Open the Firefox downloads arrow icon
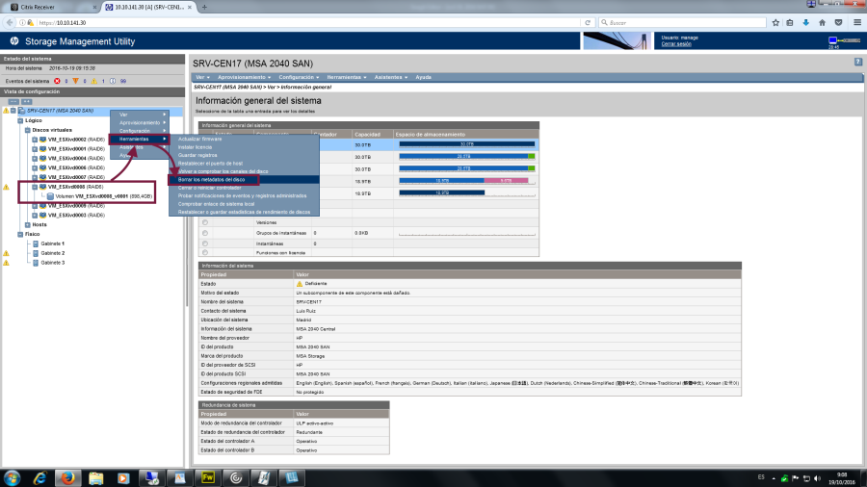Viewport: 867px width, 487px height. click(805, 21)
